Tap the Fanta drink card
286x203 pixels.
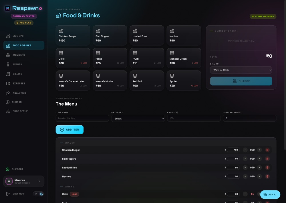110,58
